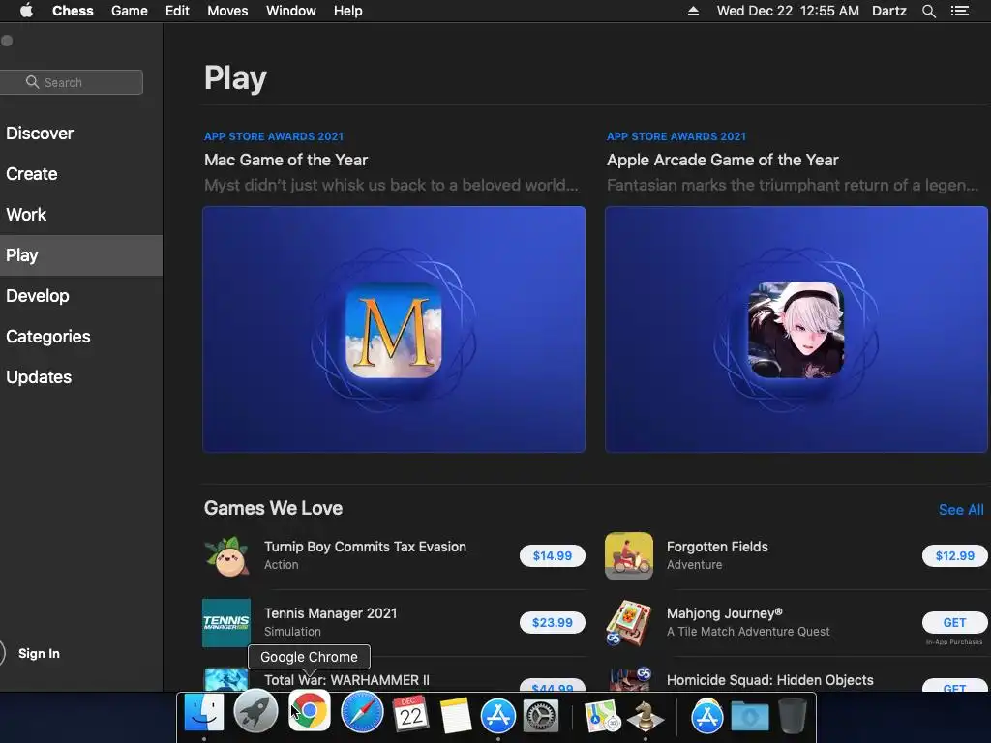The width and height of the screenshot is (991, 743).
Task: Open Homicide Squad: Hidden Objects title
Action: pos(769,680)
